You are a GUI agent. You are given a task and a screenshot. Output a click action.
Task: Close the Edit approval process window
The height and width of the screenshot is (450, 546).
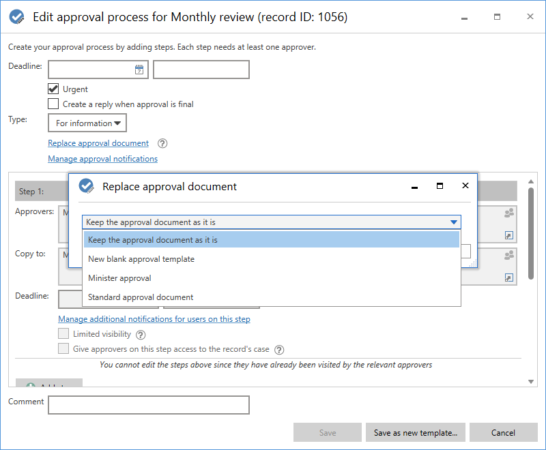click(530, 16)
